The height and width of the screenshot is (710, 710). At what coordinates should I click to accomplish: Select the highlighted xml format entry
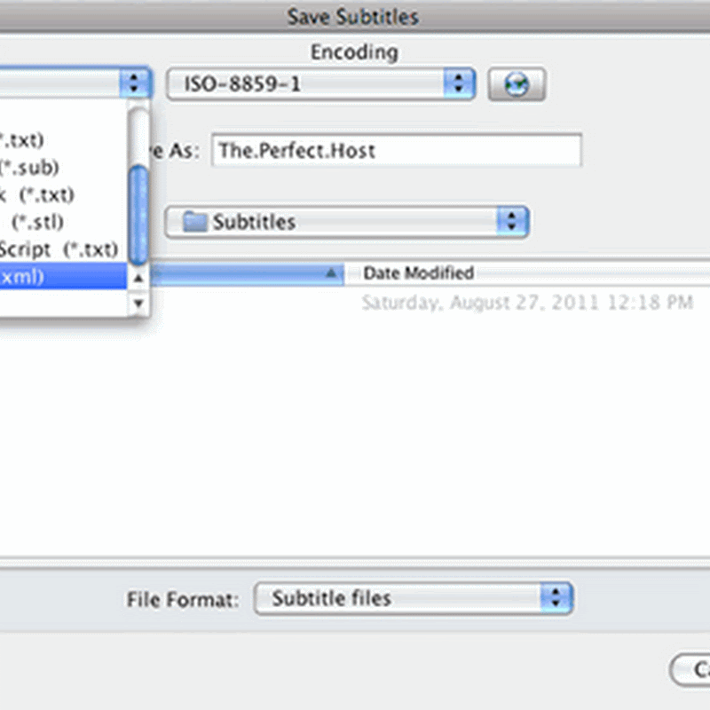tap(62, 276)
